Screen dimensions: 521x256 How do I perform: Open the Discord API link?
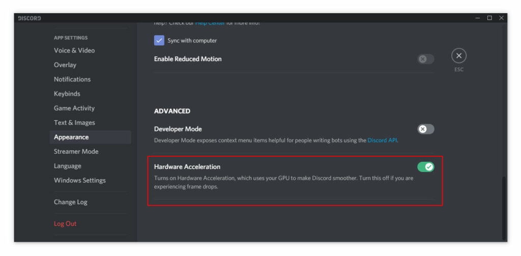click(382, 140)
